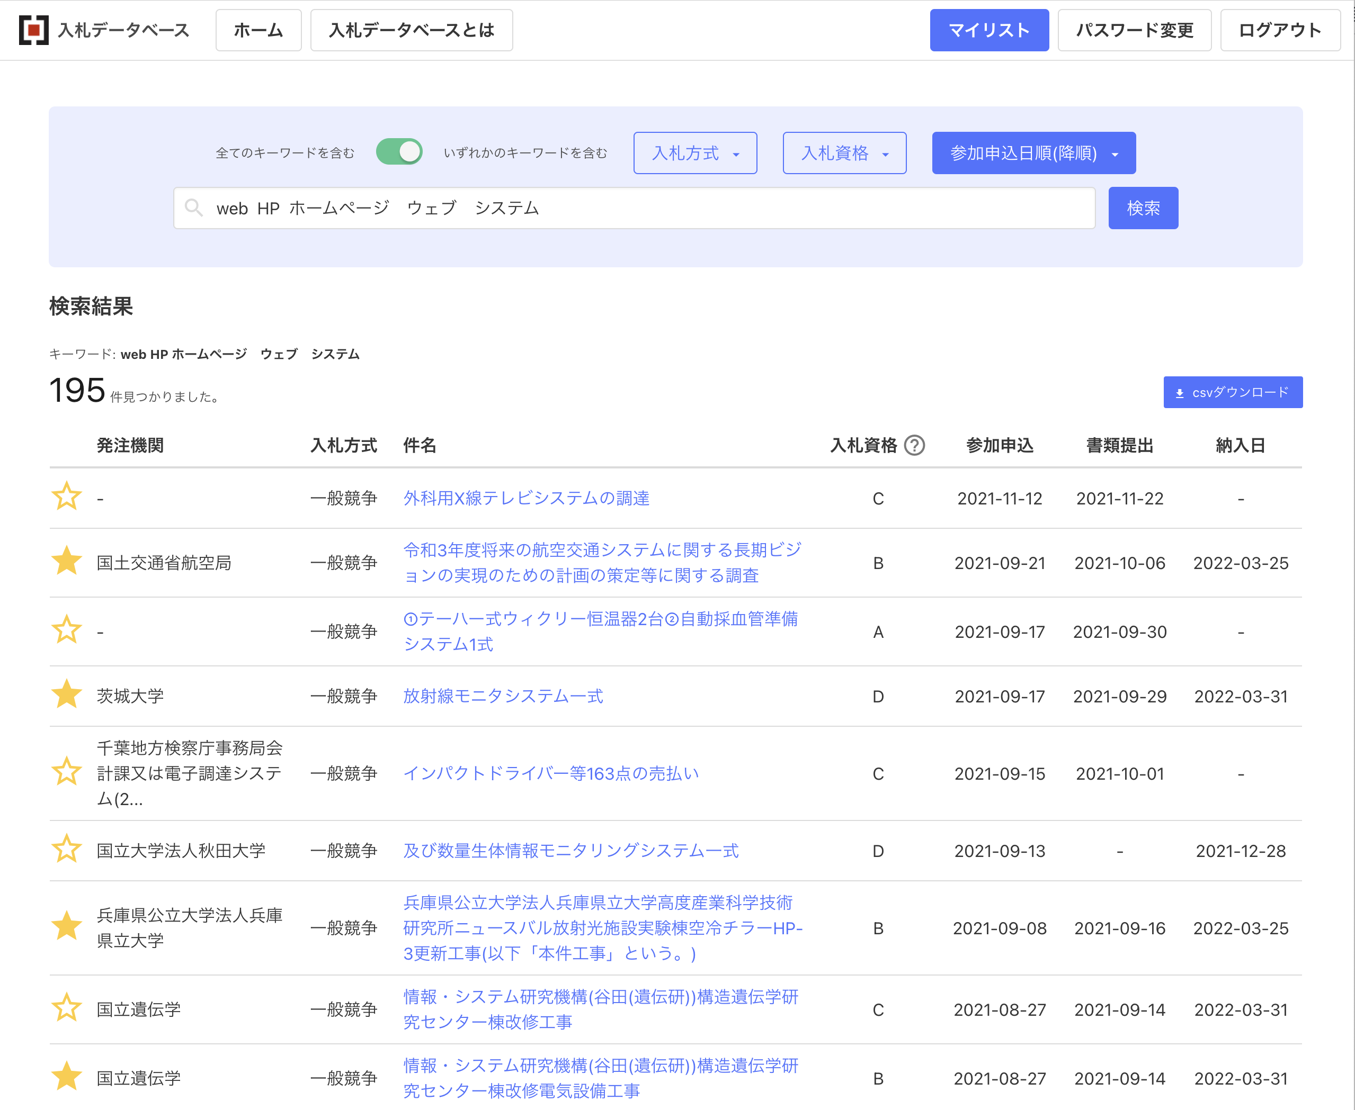Toggle favorite star for 千葉地方検察庁 row
Screen dimensions: 1355x1110
(x=67, y=772)
